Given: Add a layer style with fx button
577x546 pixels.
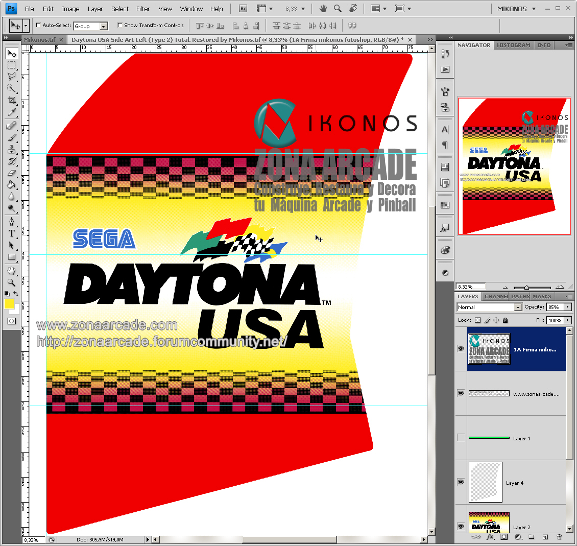Looking at the screenshot, I should 490,537.
